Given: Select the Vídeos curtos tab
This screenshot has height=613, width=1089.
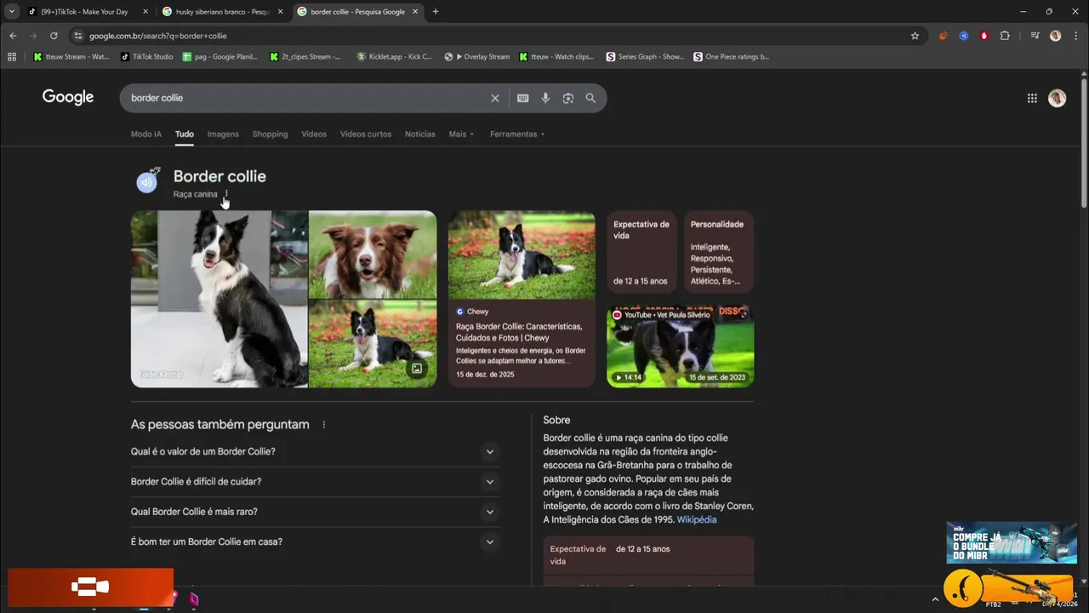Looking at the screenshot, I should pos(366,134).
